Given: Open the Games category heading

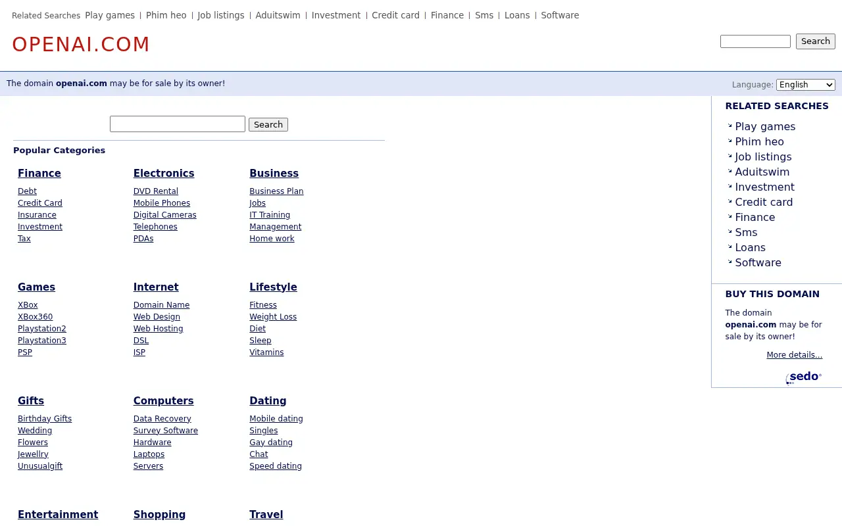Looking at the screenshot, I should [36, 287].
